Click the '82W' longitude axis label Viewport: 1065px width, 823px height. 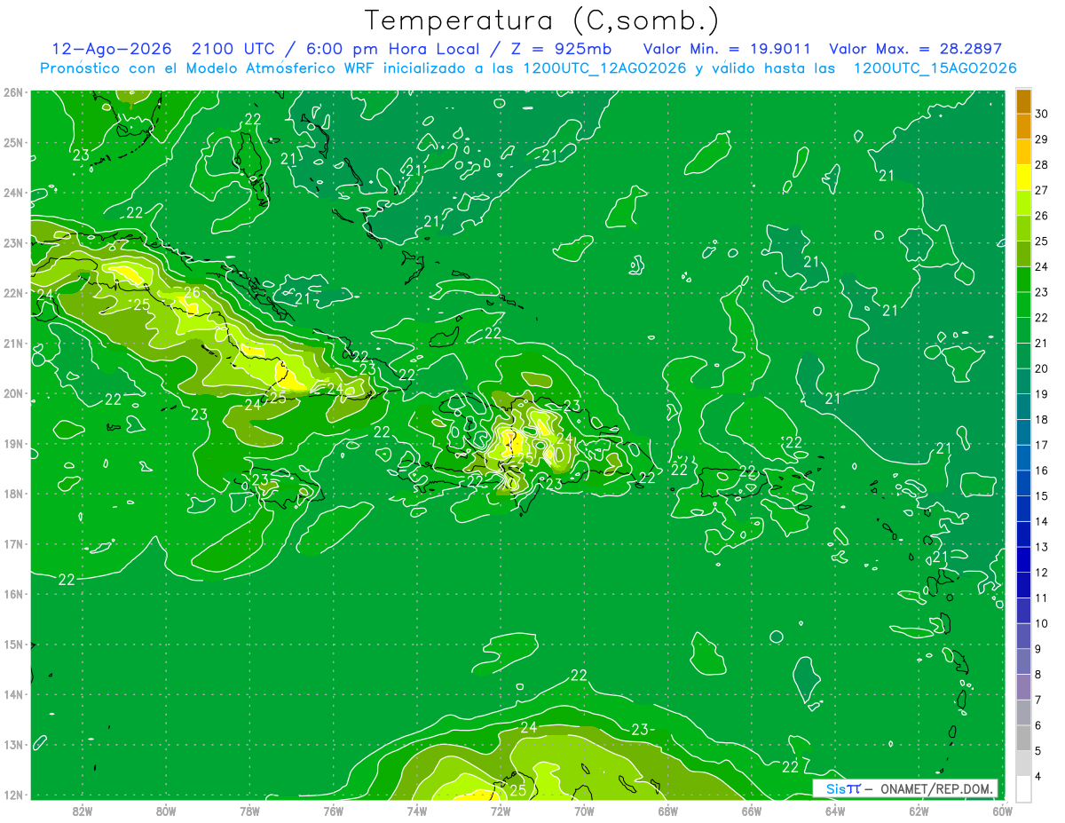point(83,810)
